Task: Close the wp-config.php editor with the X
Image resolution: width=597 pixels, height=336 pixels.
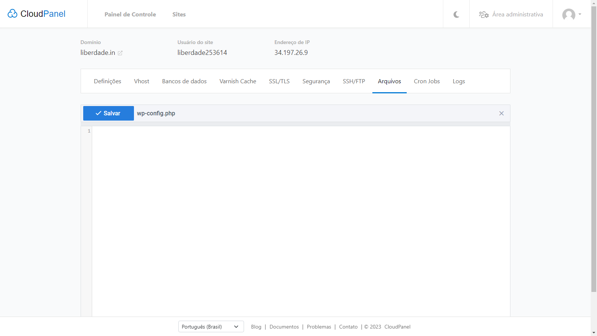Action: [501, 113]
